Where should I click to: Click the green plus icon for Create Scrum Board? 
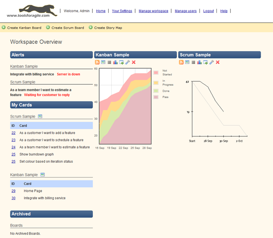pyautogui.click(x=48, y=27)
